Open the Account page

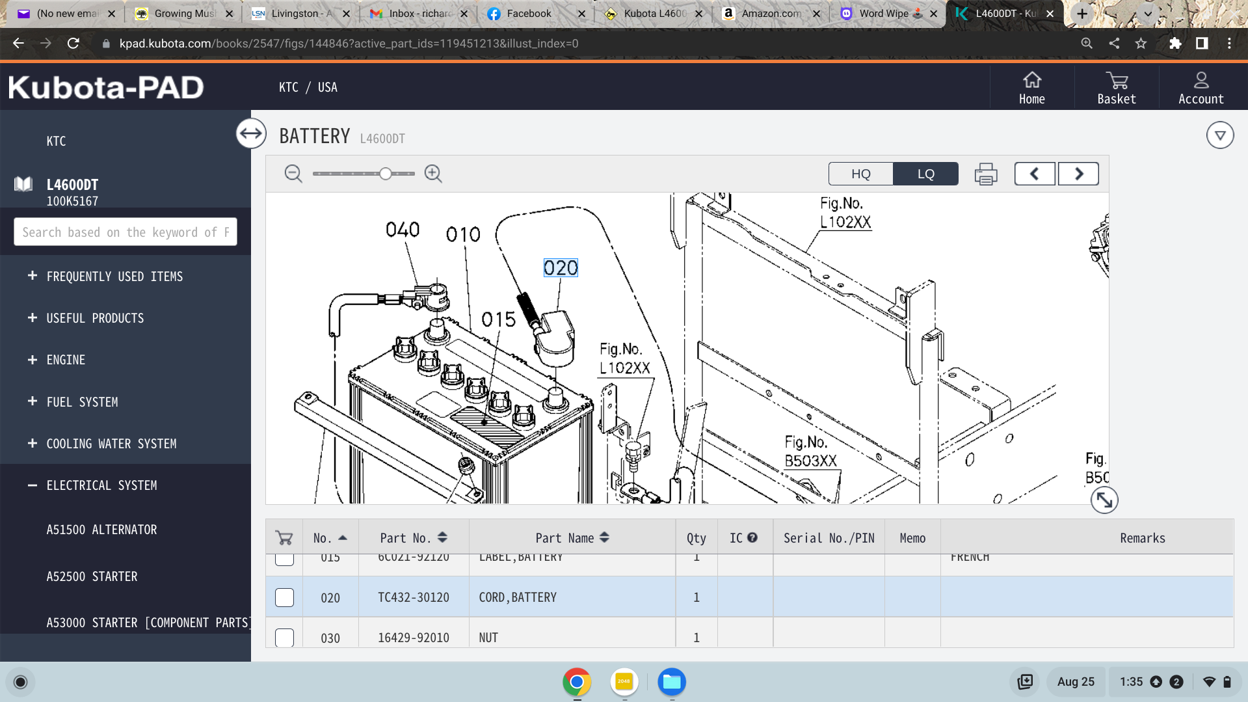tap(1201, 88)
